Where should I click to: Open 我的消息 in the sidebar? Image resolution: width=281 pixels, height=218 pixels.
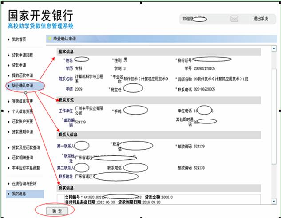[x=19, y=194]
